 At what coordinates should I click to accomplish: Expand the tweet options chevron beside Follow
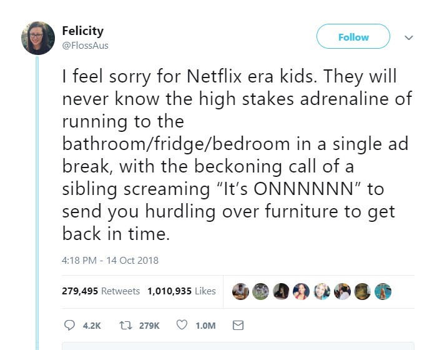(x=409, y=37)
